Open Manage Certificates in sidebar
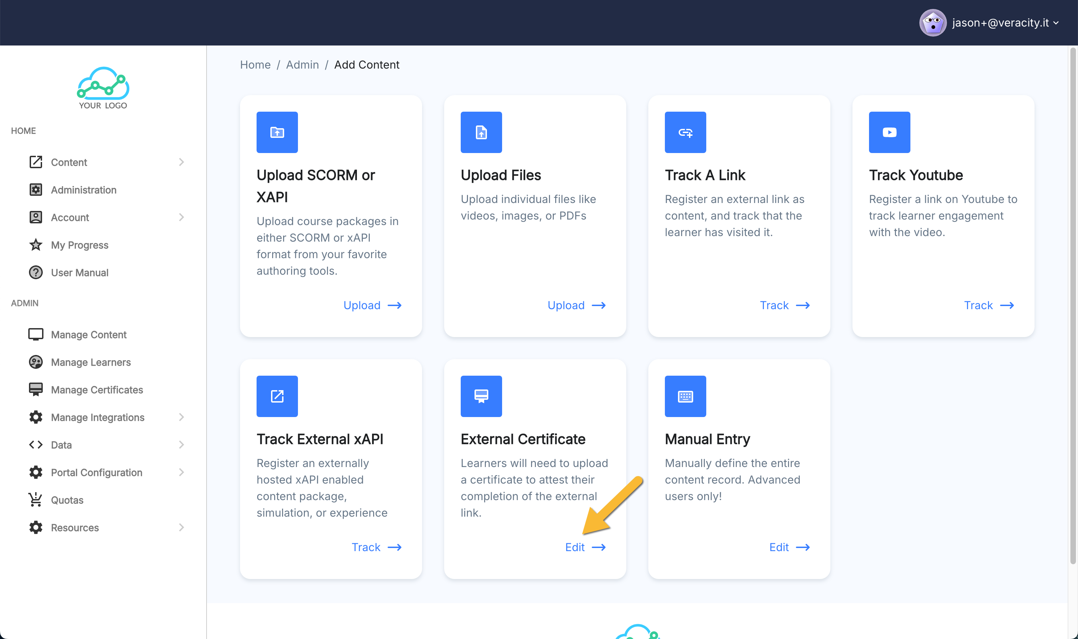 coord(97,390)
